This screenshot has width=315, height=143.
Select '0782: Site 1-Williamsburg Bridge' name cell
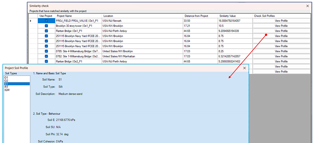(x=78, y=56)
